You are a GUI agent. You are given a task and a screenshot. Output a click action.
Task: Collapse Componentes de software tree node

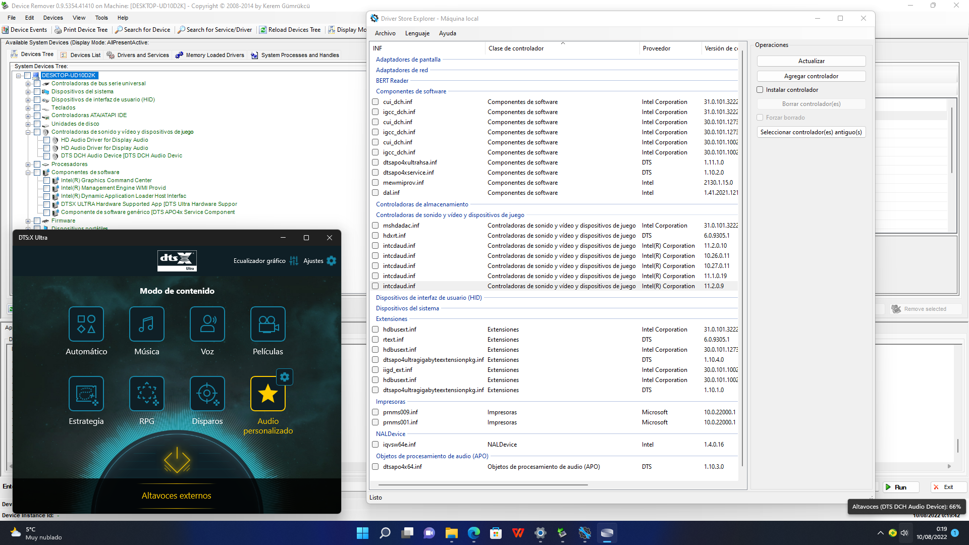28,173
